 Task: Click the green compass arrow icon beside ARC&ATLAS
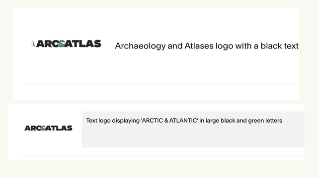tap(33, 44)
